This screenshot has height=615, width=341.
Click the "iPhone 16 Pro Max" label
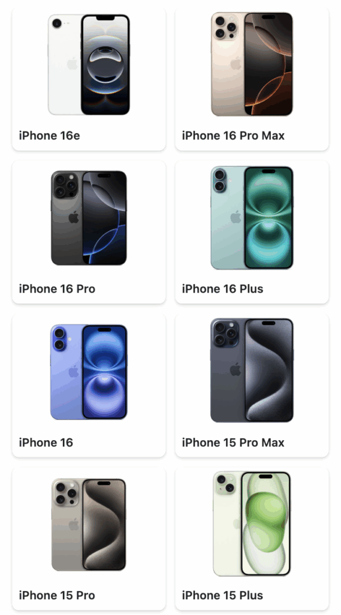point(233,136)
